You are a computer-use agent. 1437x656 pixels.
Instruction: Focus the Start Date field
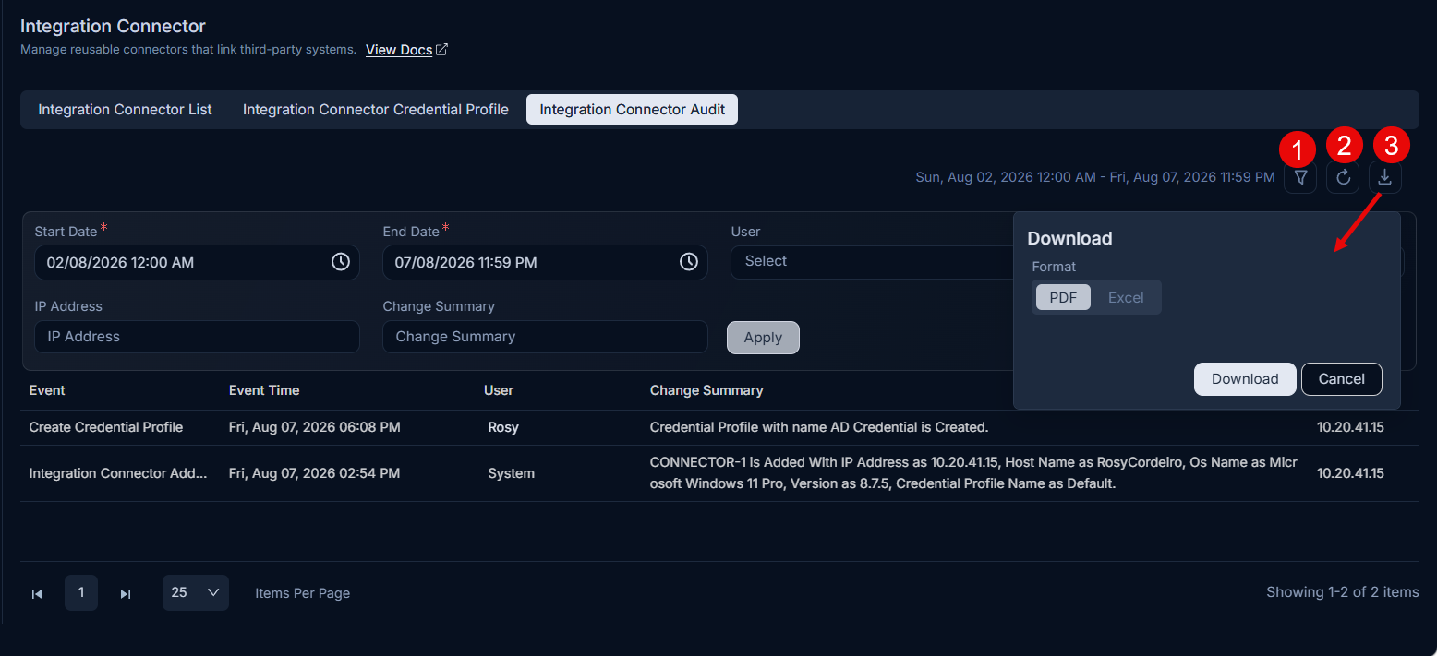[x=197, y=262]
